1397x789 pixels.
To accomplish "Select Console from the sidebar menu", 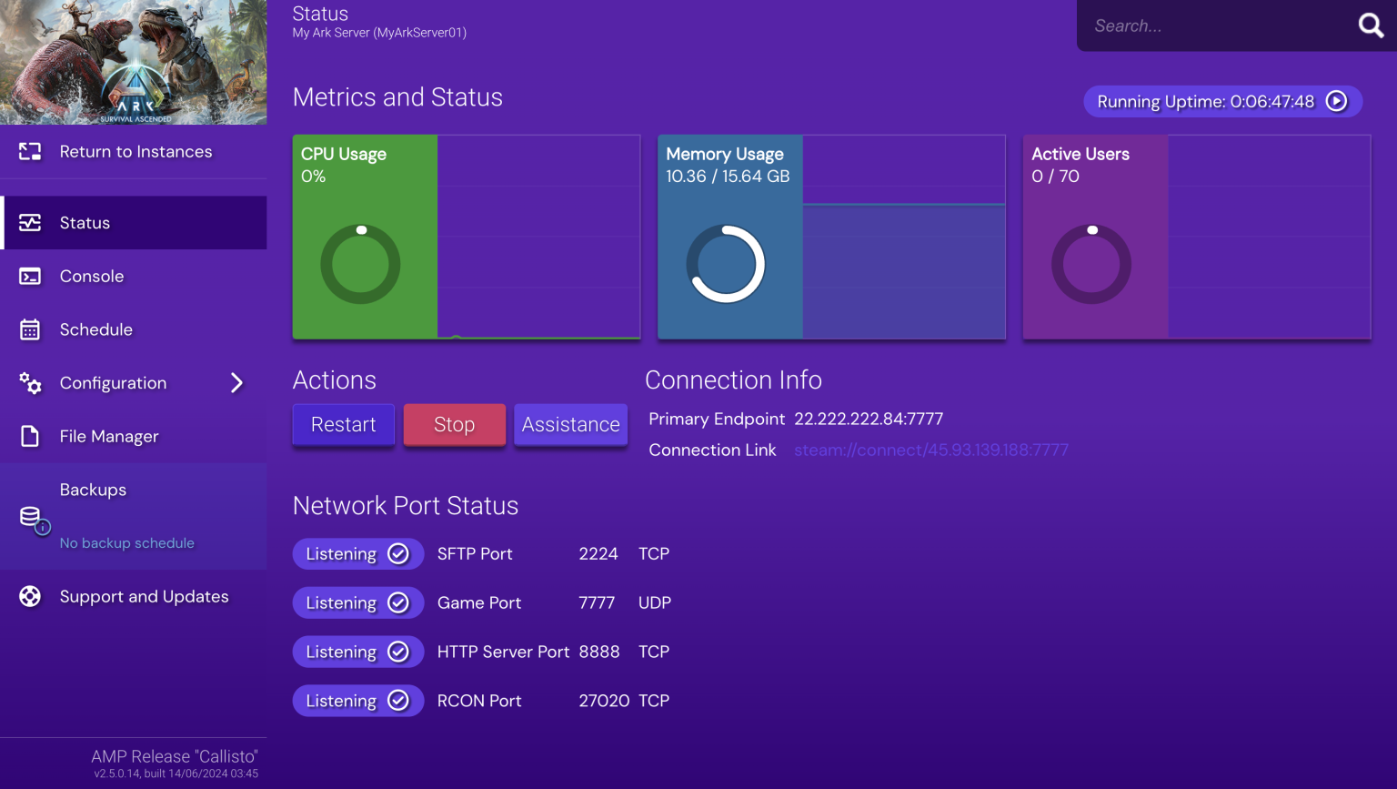I will tap(92, 276).
